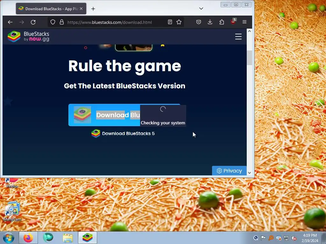This screenshot has height=244, width=326.
Task: Click the orange magnifier tray icon
Action: click(x=271, y=238)
